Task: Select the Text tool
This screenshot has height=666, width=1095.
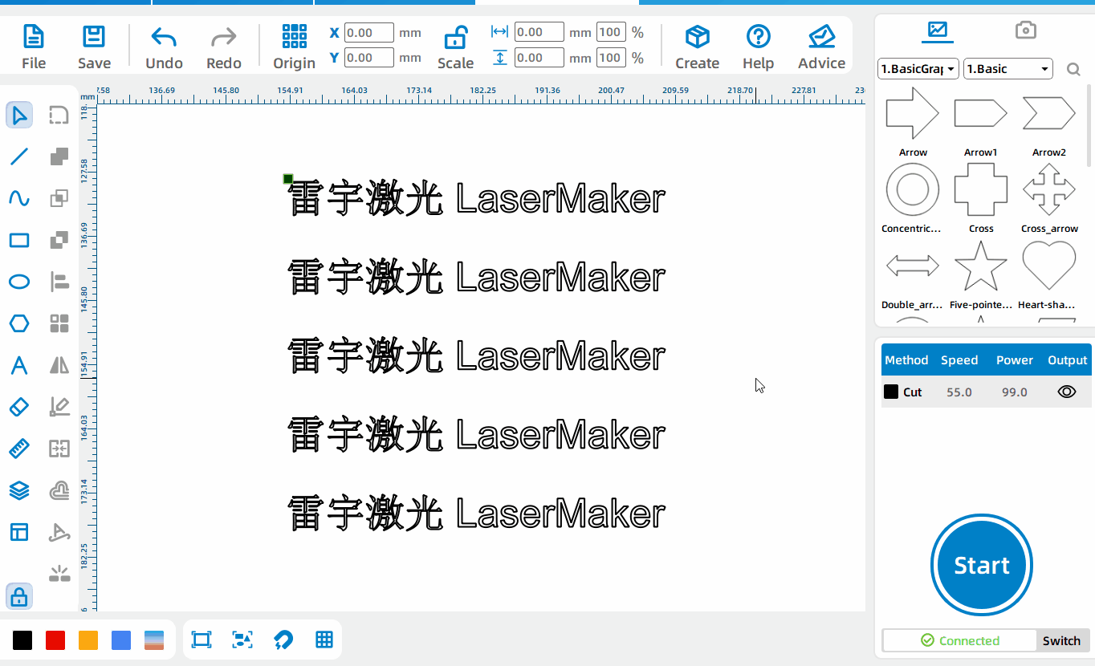Action: tap(19, 365)
